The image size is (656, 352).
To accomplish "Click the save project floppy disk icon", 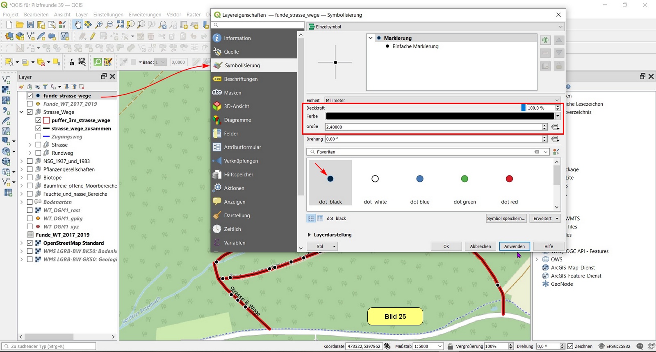I will [x=30, y=25].
